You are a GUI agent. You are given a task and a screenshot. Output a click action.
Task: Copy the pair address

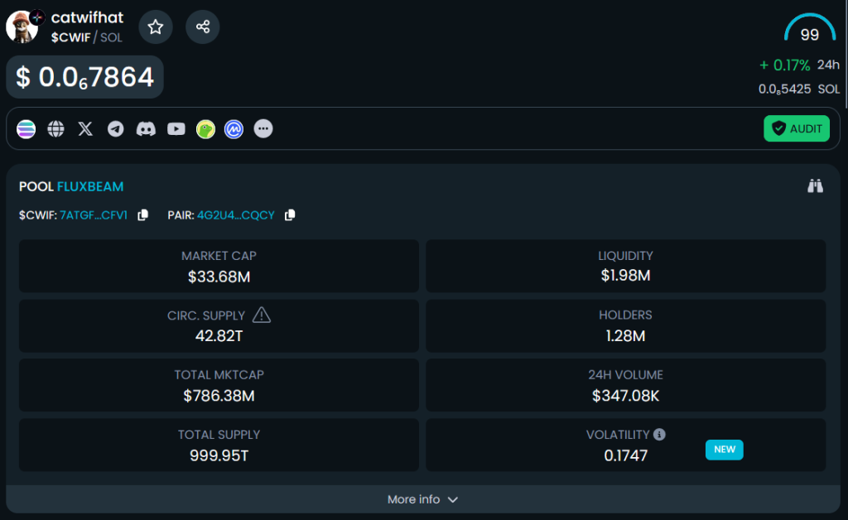point(290,215)
